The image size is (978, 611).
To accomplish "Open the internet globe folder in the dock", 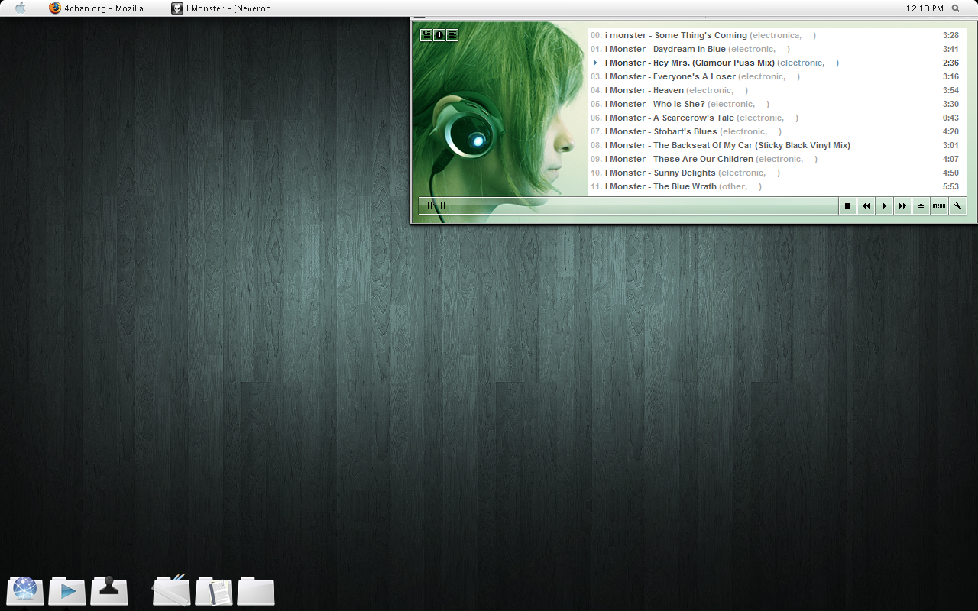I will tap(25, 590).
